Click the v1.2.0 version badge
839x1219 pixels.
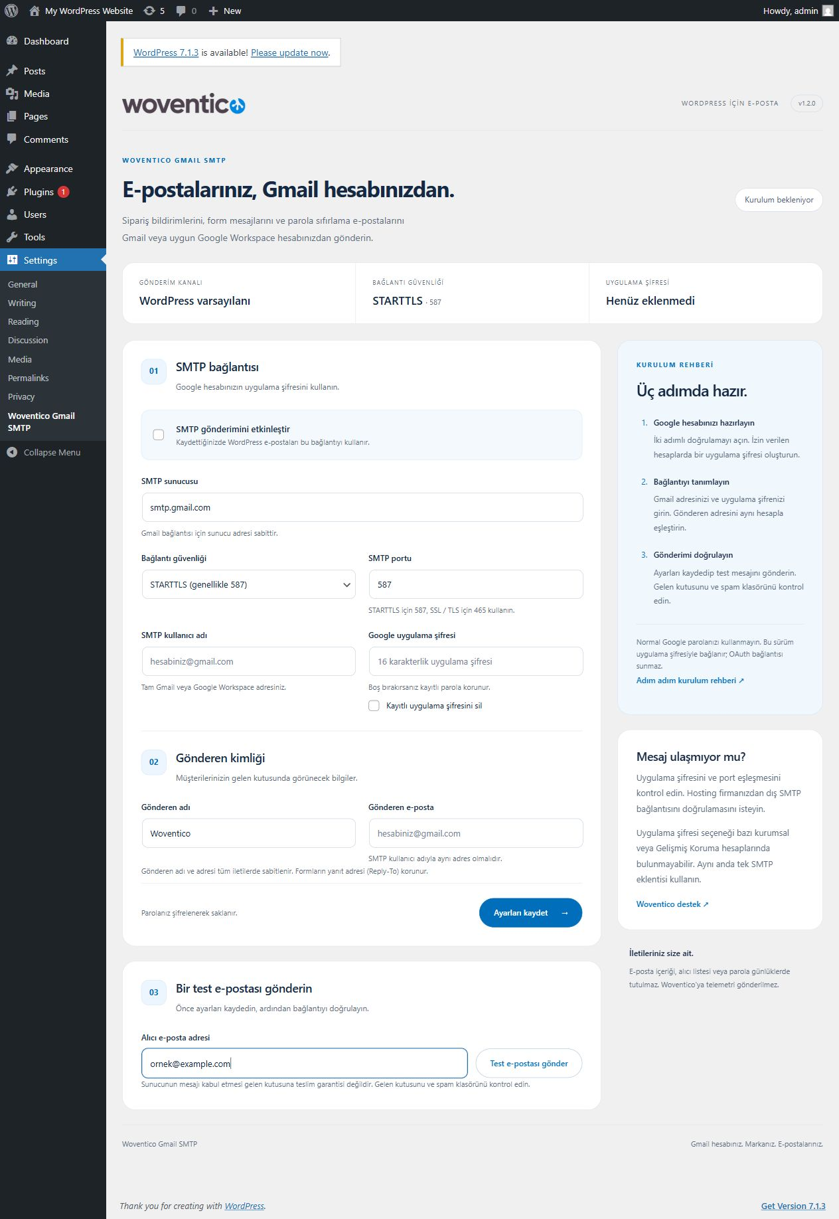(806, 104)
